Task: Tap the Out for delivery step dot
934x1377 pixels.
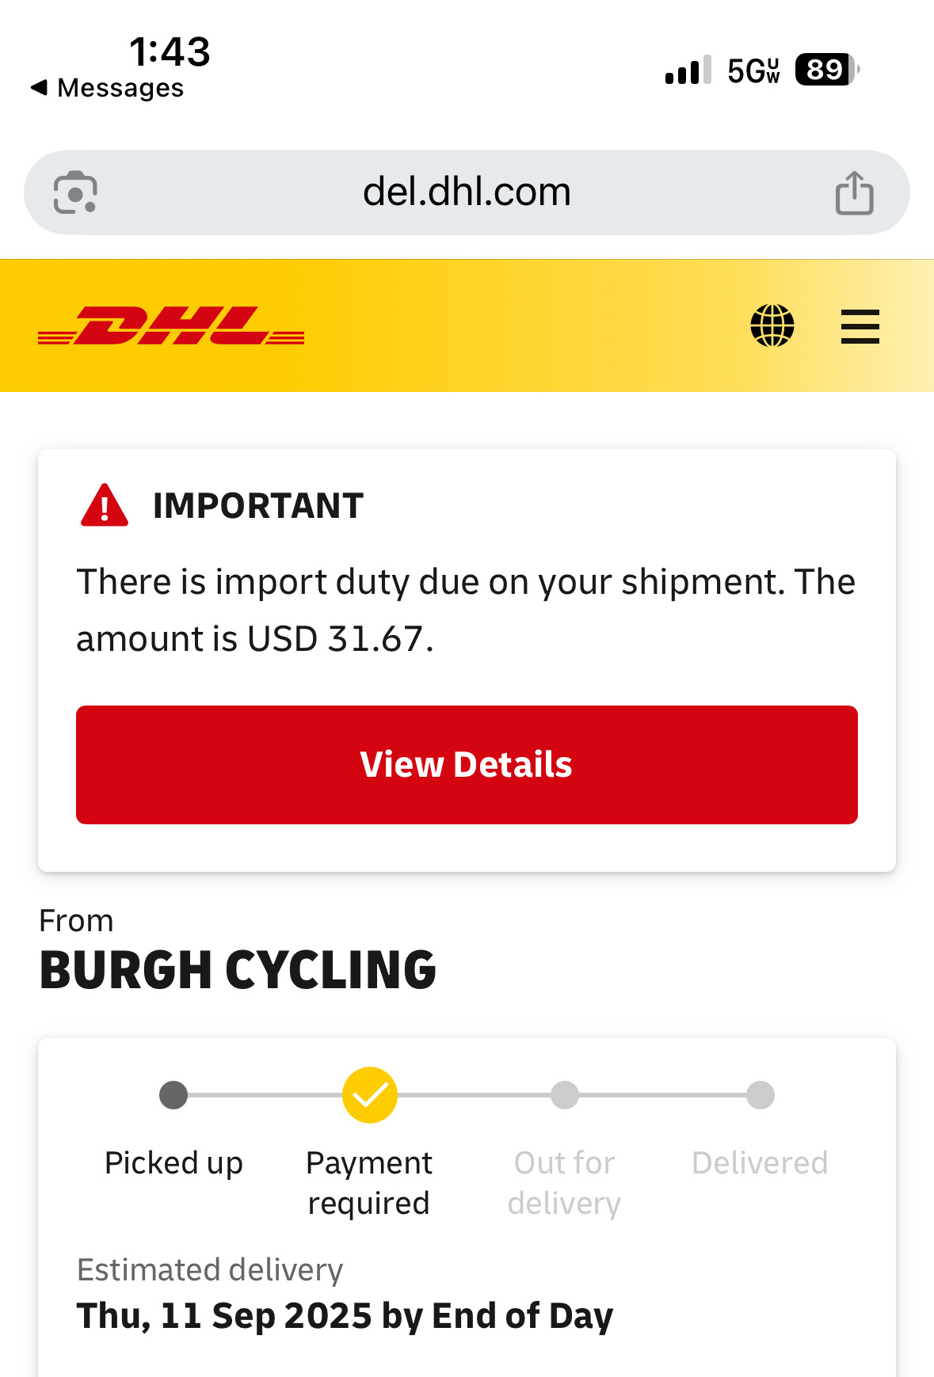Action: pos(565,1095)
